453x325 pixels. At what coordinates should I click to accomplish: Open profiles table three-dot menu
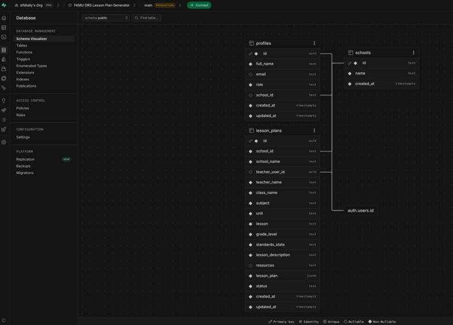click(x=314, y=43)
